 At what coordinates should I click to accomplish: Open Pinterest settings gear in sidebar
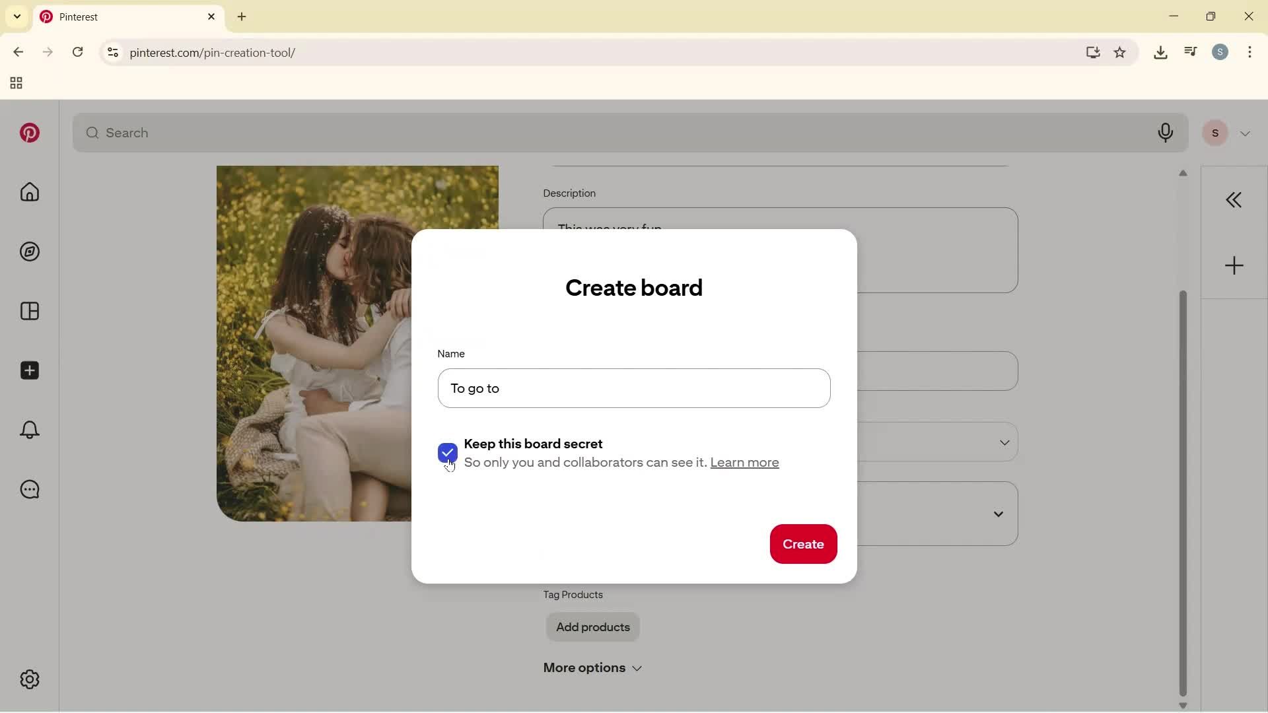point(29,679)
